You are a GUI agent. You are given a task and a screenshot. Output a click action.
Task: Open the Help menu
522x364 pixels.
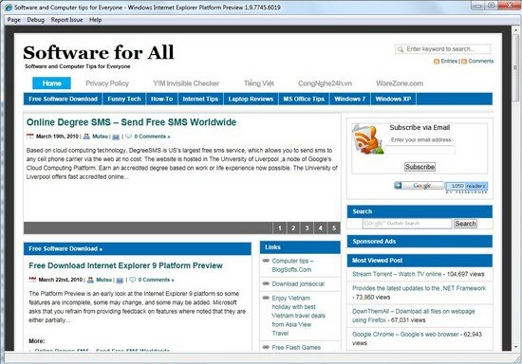click(95, 20)
